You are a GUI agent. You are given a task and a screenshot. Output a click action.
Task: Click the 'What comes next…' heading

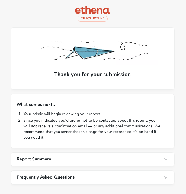tap(37, 104)
